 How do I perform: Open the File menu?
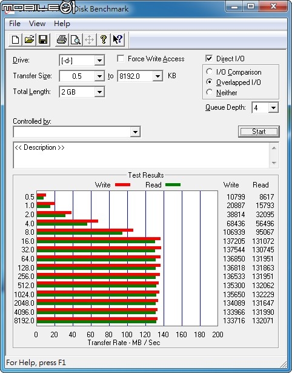point(15,24)
